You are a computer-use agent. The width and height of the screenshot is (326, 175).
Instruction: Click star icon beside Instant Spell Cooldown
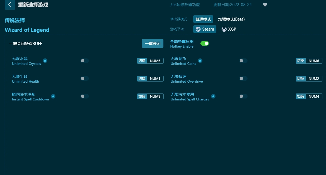(x=53, y=96)
